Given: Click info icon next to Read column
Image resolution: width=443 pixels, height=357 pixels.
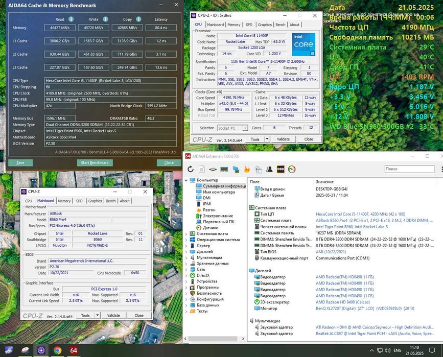Looking at the screenshot, I should [x=71, y=19].
